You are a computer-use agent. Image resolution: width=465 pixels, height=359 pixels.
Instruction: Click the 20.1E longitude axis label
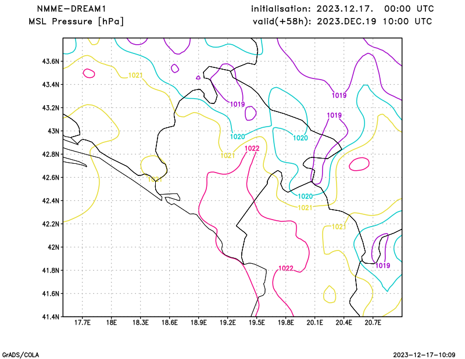314,322
